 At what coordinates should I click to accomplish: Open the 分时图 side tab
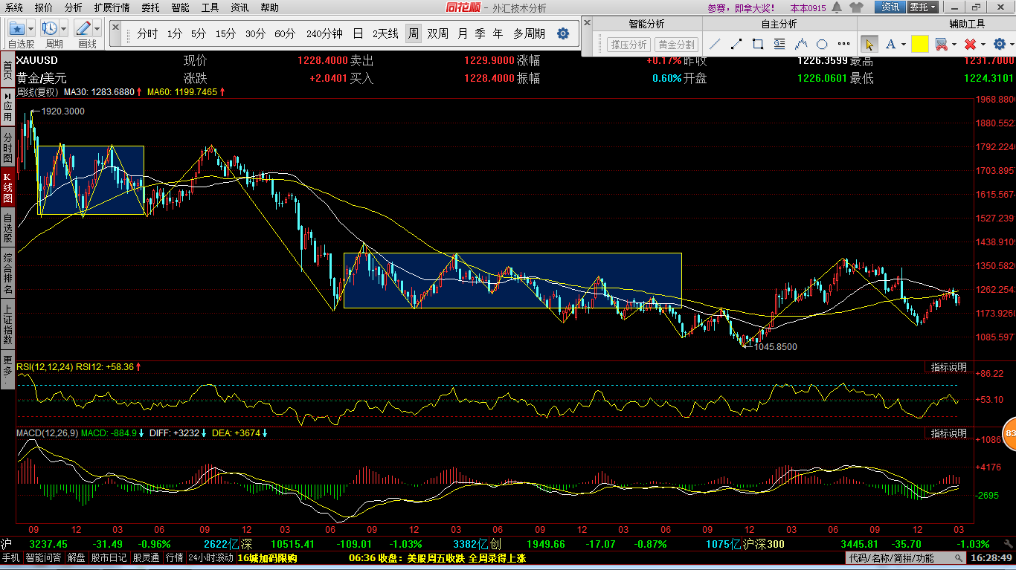tap(7, 149)
